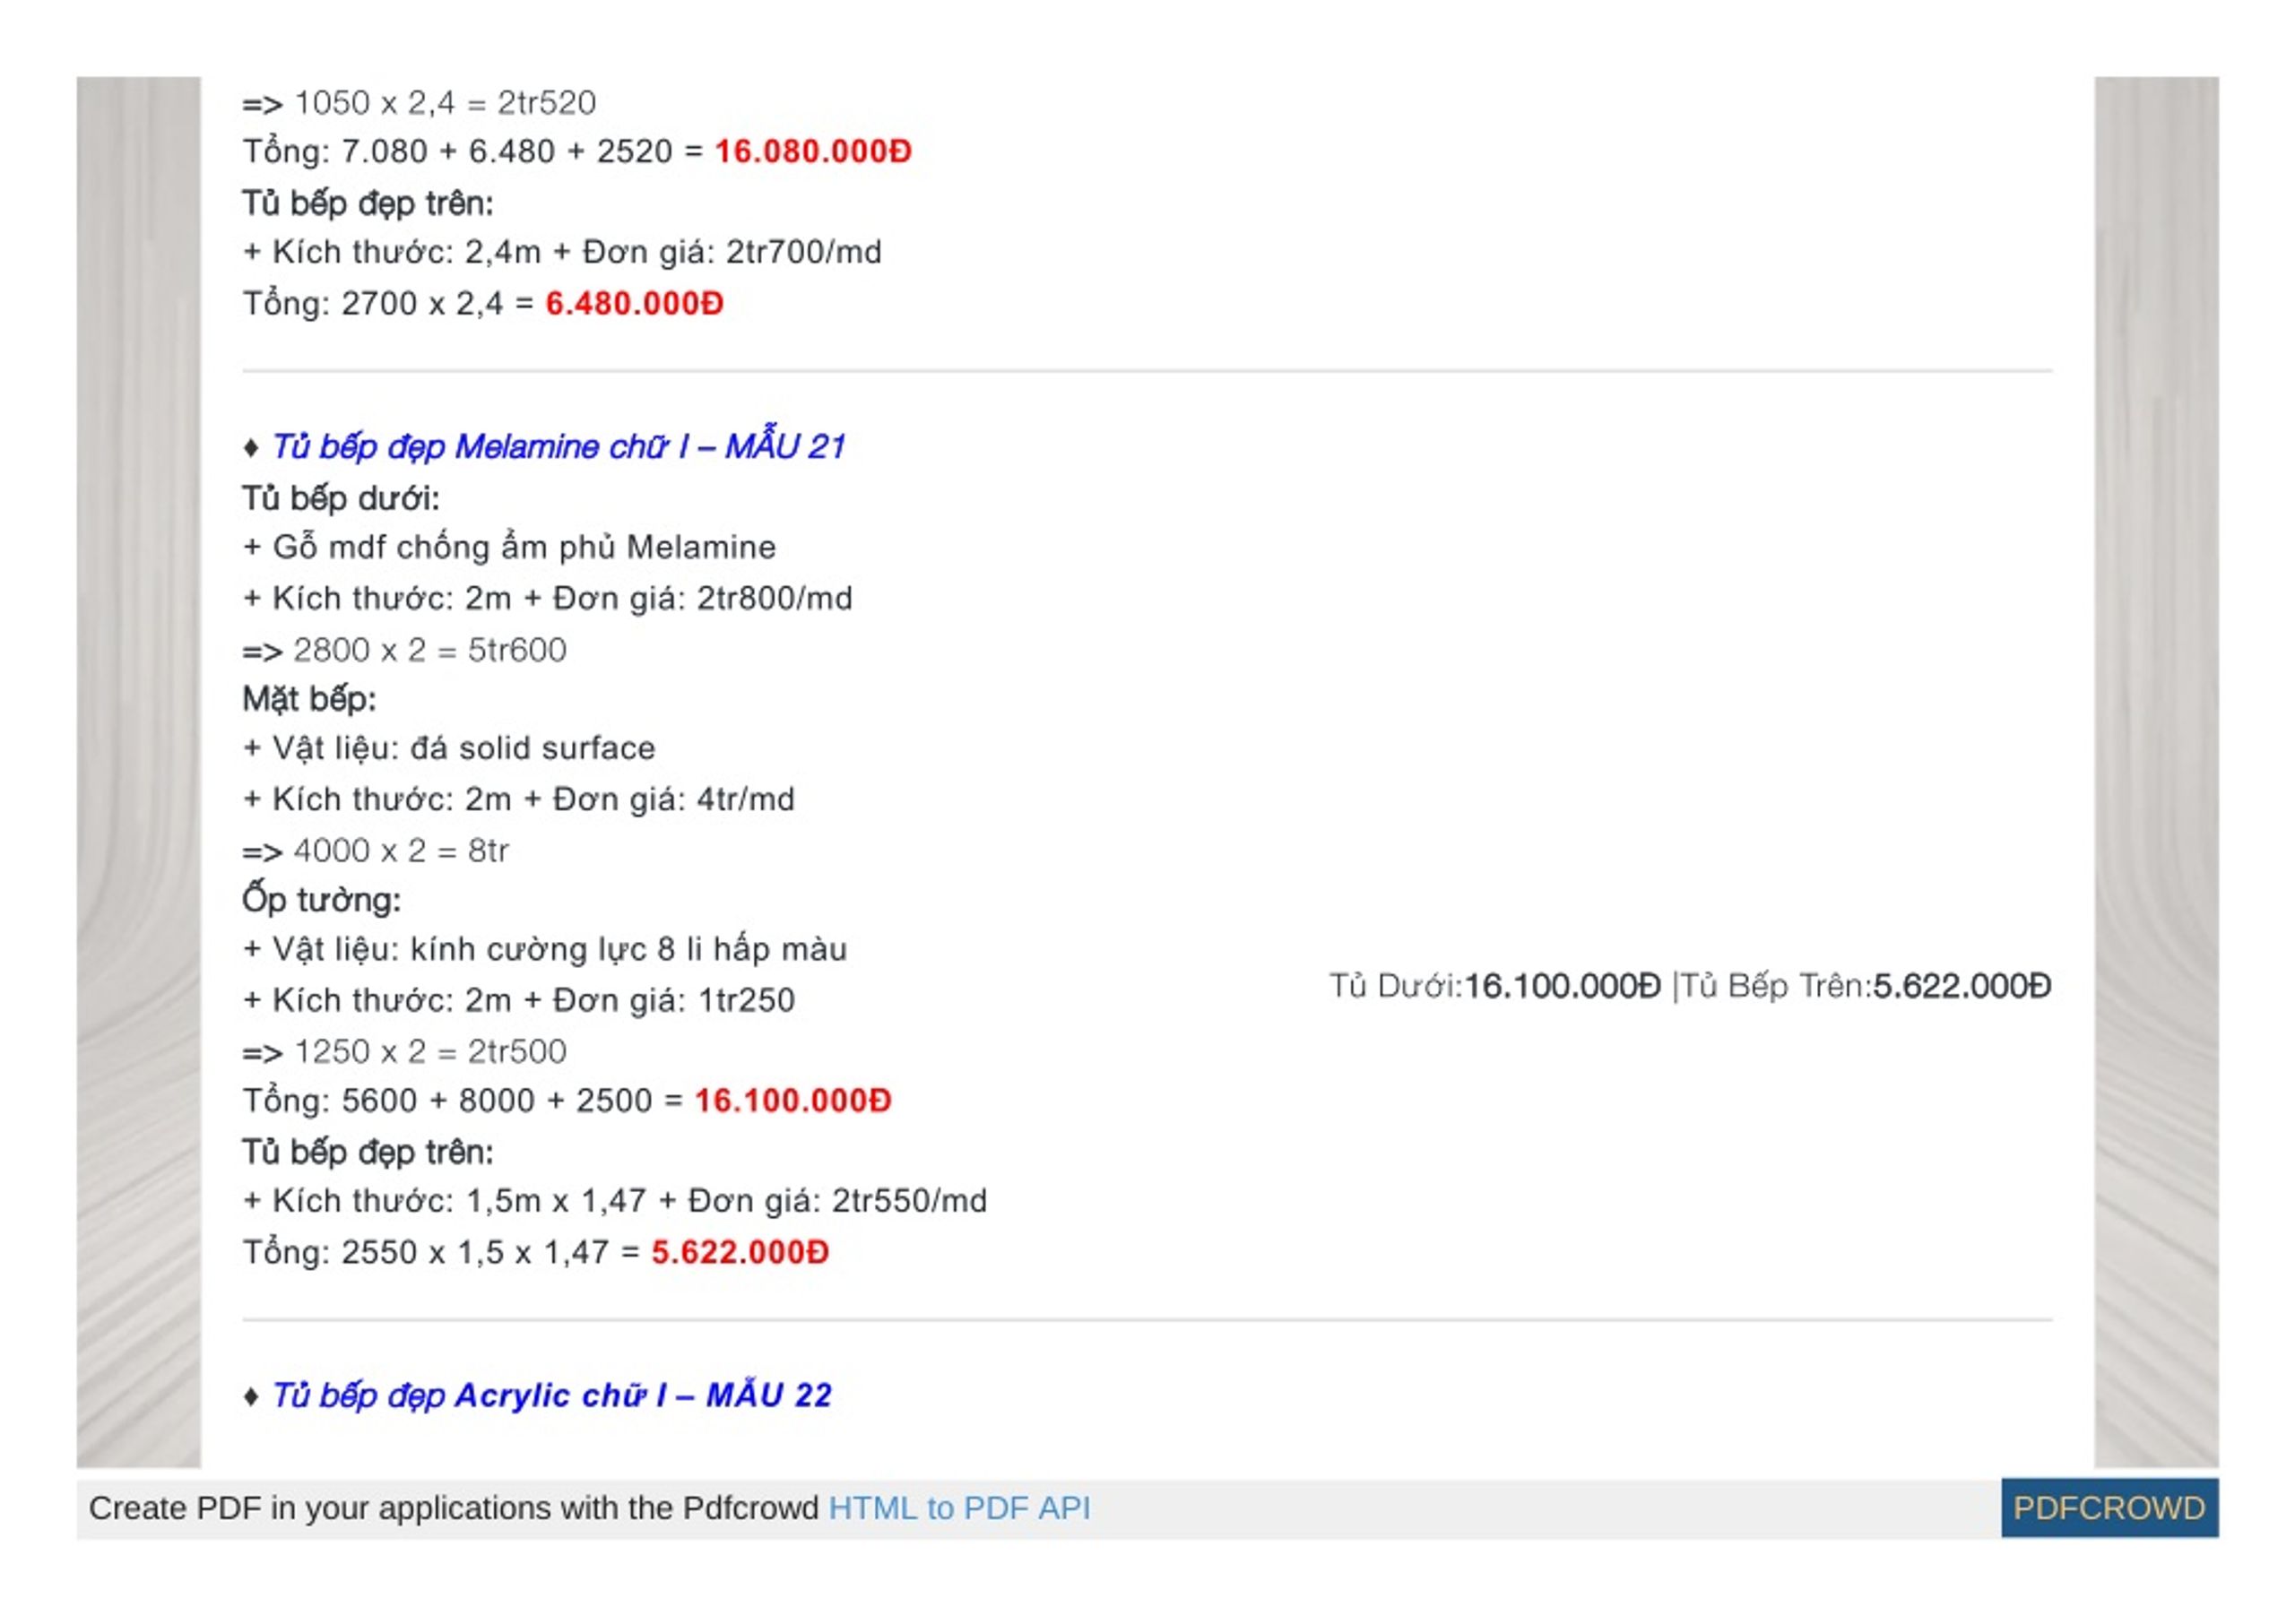Click the horizontal divider above MẪU 22
Screen dimensions: 2295x1624
(x=1147, y=1320)
